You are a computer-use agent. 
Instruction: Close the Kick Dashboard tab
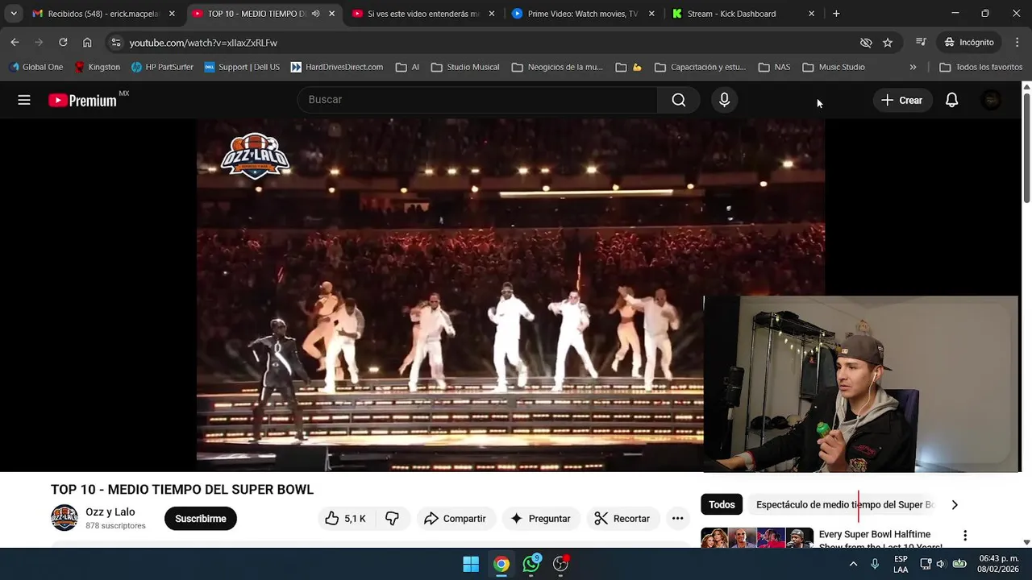[811, 14]
